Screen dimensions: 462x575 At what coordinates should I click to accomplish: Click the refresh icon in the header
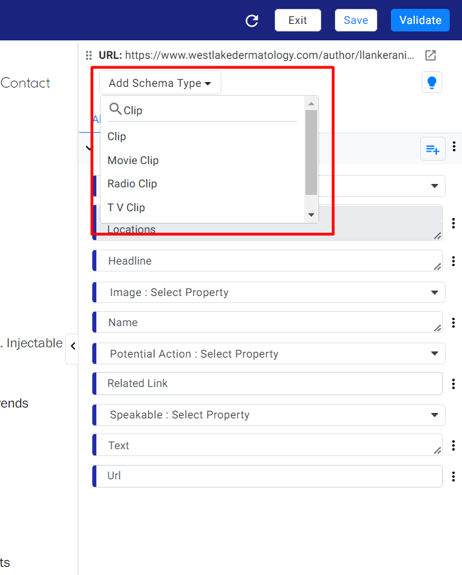[252, 21]
